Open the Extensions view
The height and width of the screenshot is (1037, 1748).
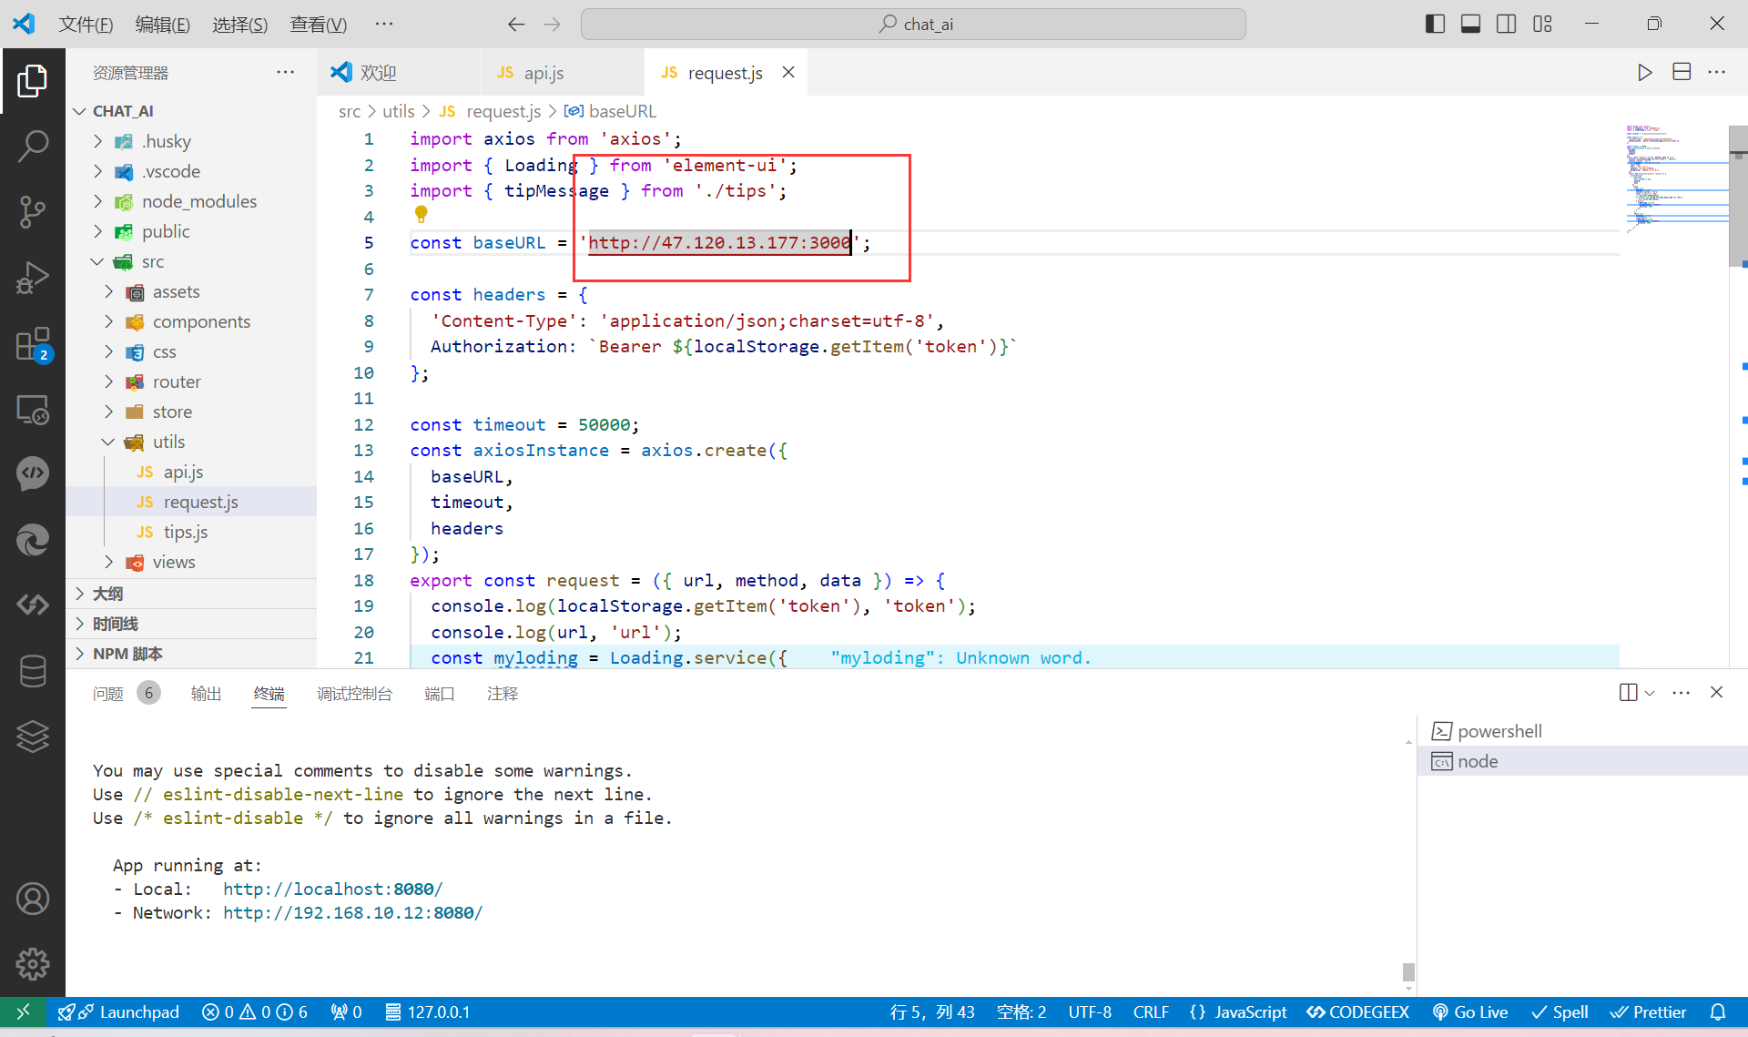pyautogui.click(x=33, y=345)
